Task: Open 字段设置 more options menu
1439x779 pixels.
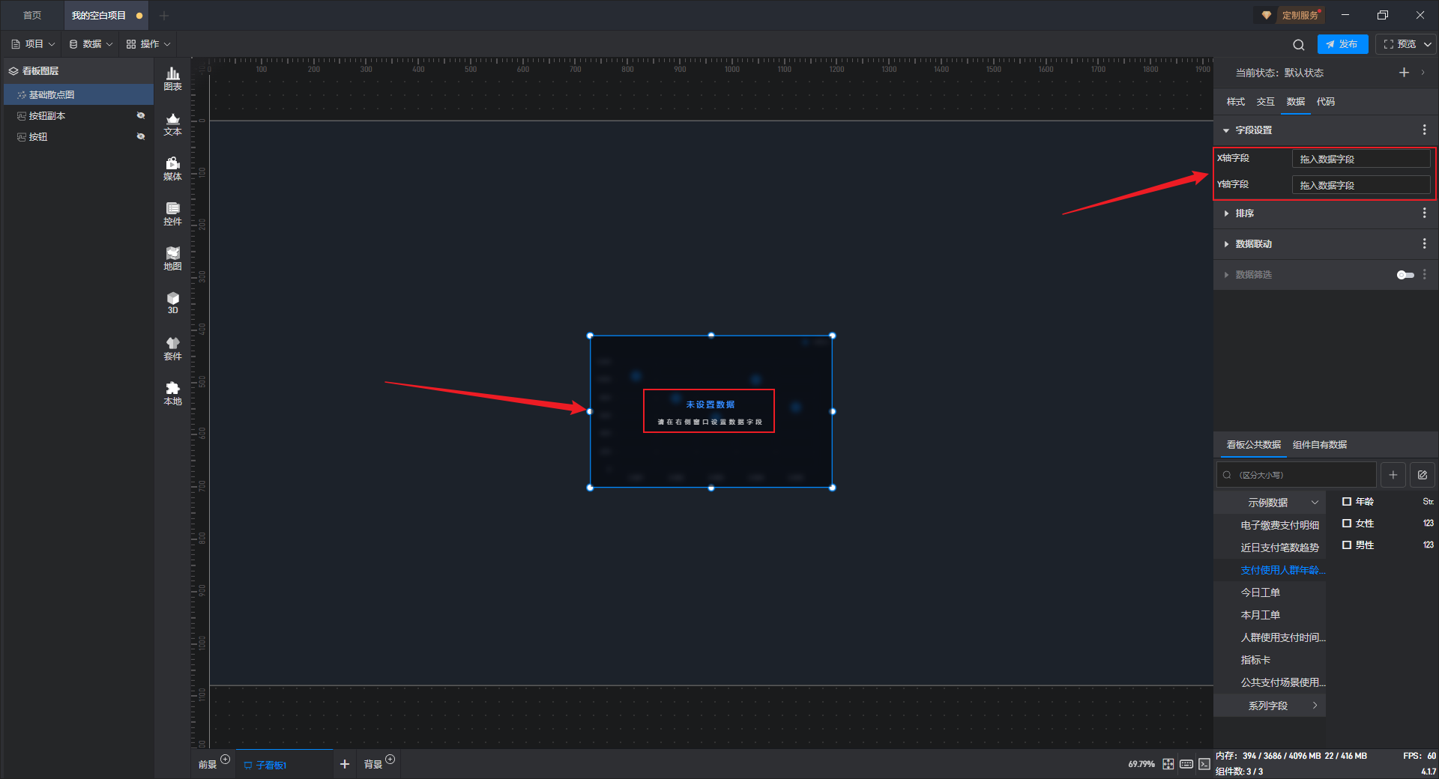Action: tap(1424, 130)
